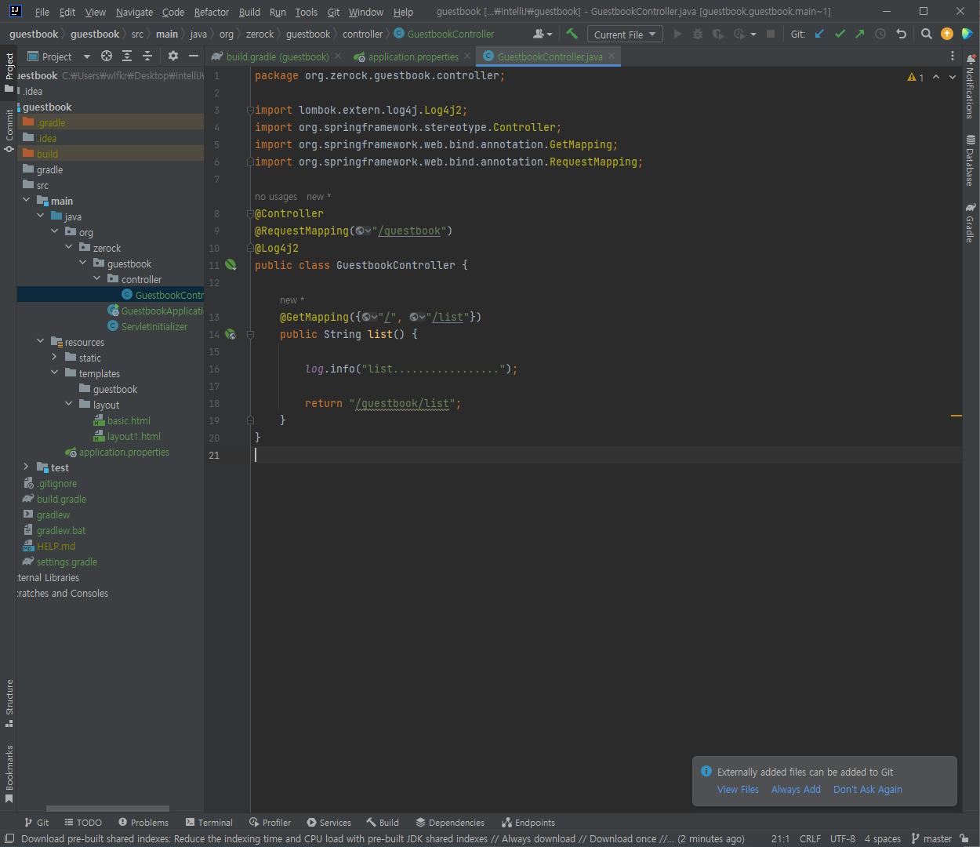980x847 pixels.
Task: Open the Dependencies tool window
Action: click(x=450, y=823)
